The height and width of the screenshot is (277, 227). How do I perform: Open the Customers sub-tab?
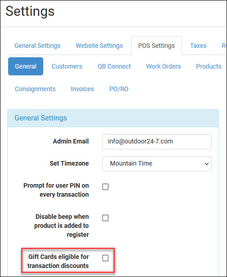click(x=67, y=66)
